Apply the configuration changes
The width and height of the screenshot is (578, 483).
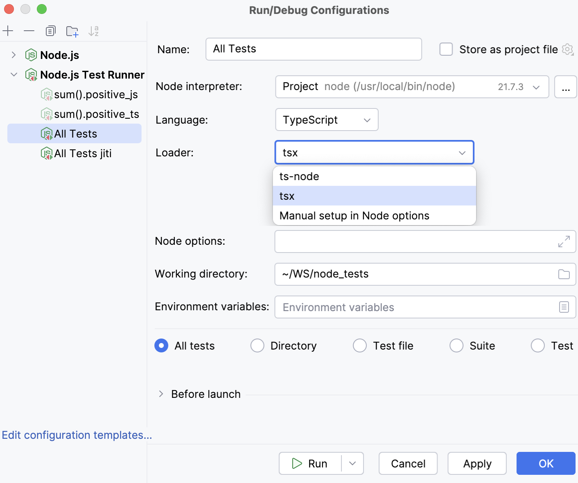(477, 463)
